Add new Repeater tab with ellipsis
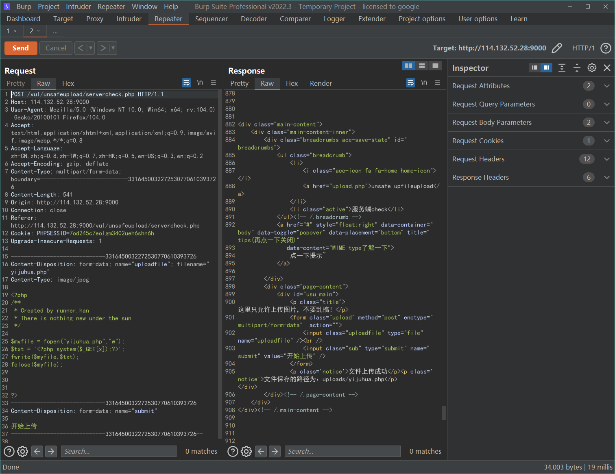 click(x=55, y=31)
